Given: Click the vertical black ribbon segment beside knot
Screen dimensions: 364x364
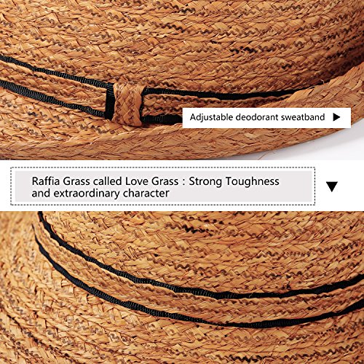Looking at the screenshot, I should coord(109,101).
